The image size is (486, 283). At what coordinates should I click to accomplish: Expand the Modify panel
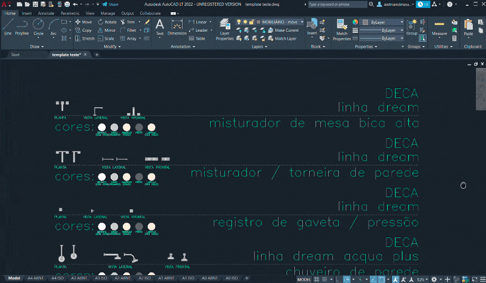tap(112, 47)
